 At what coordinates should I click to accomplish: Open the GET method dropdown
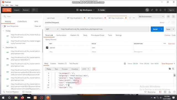point(52,29)
